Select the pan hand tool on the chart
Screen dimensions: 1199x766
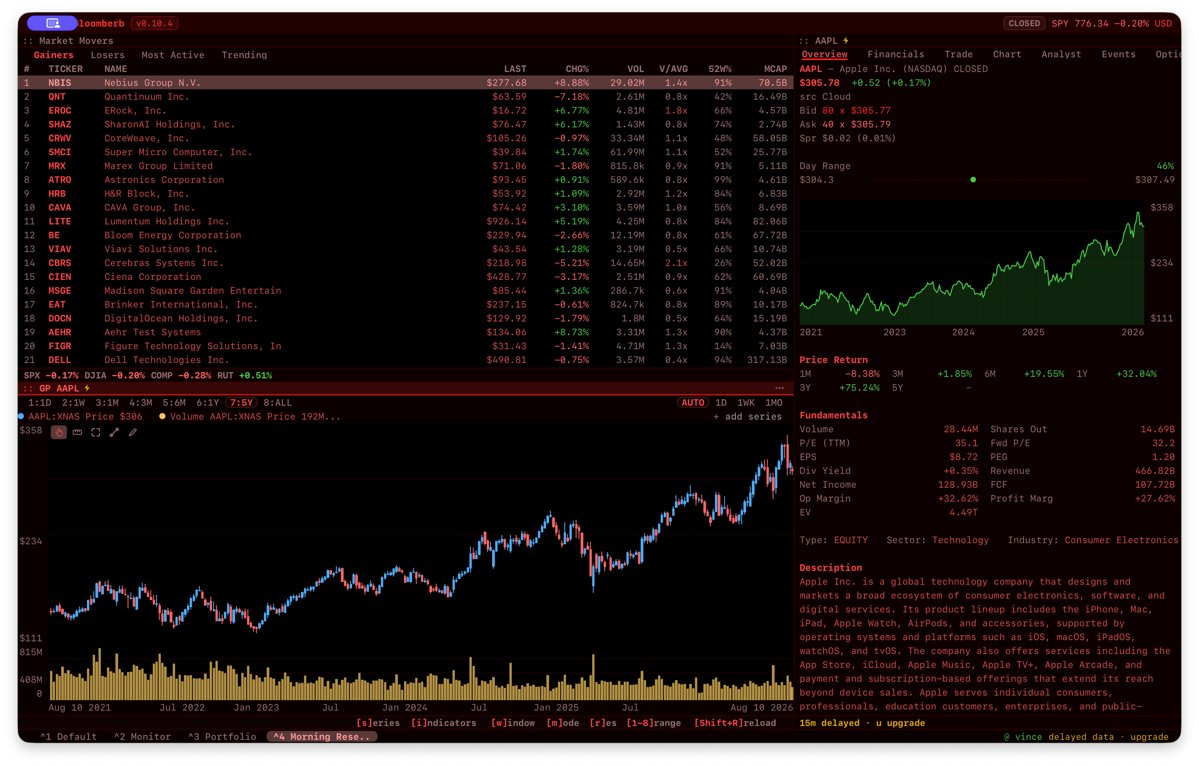59,432
